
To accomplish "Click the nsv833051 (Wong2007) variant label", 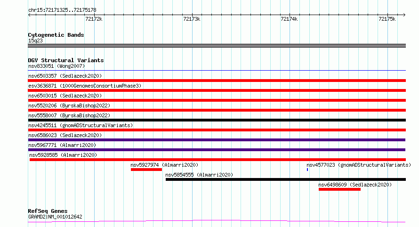I will click(56, 66).
